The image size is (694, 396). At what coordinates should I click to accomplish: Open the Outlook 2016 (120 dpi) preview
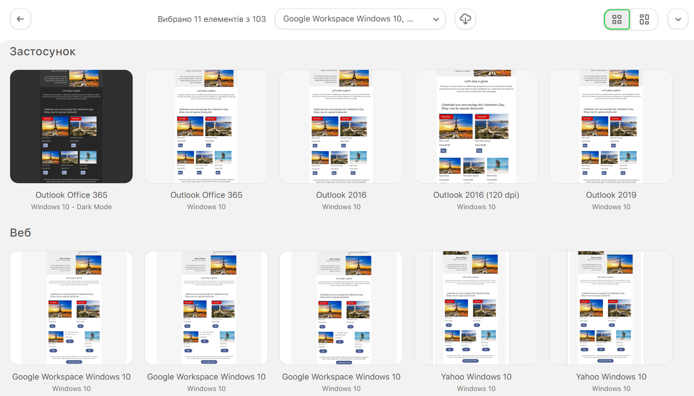476,127
